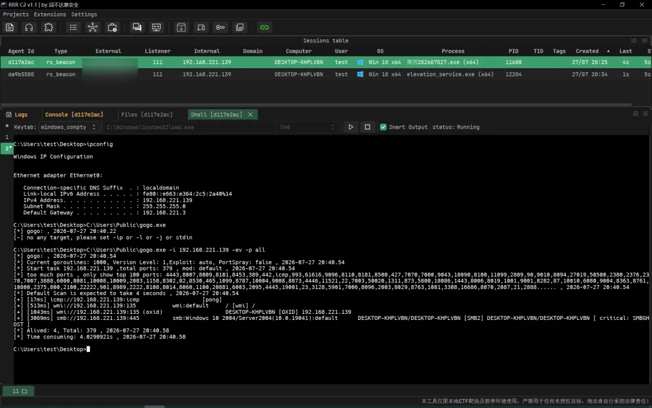Float the lower console panel

tap(635, 113)
